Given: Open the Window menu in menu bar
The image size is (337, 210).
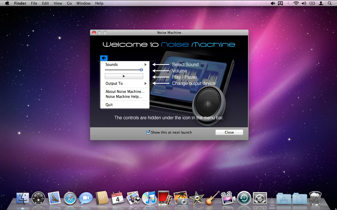Looking at the screenshot, I should pyautogui.click(x=83, y=3).
